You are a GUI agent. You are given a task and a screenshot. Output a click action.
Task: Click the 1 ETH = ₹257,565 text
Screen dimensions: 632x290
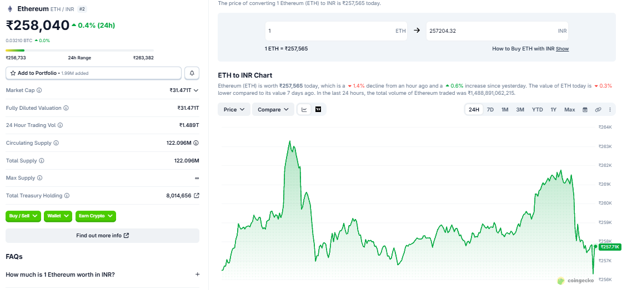coord(287,49)
